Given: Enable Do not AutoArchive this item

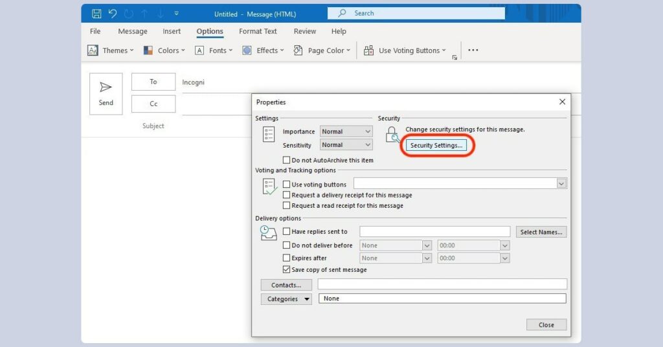Looking at the screenshot, I should pos(287,160).
